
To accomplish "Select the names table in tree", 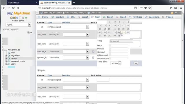I will [14, 58].
